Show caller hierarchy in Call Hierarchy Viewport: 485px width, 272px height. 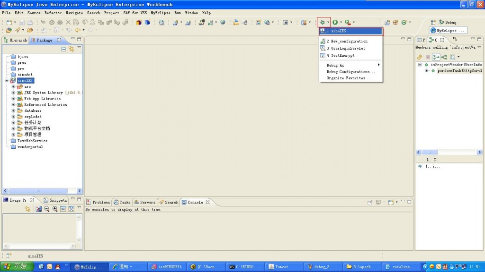pos(436,57)
